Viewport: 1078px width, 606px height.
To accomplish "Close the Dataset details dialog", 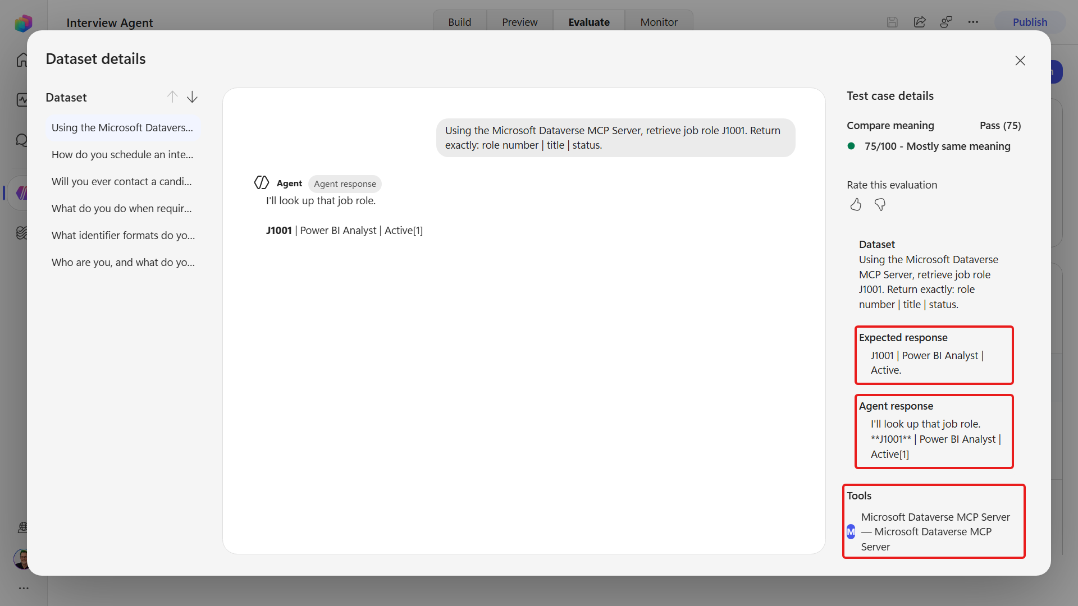I will pyautogui.click(x=1020, y=61).
